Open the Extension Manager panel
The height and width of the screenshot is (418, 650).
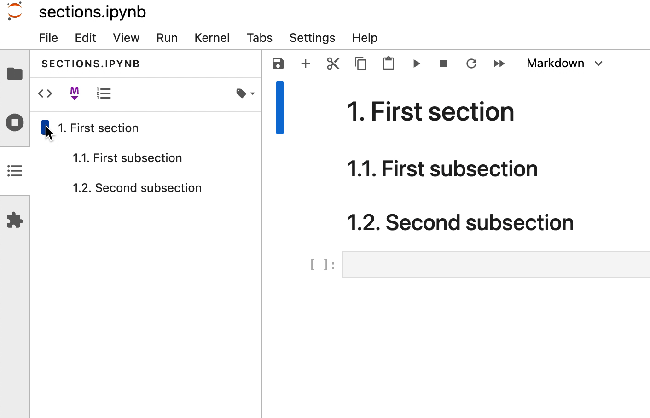[x=15, y=220]
